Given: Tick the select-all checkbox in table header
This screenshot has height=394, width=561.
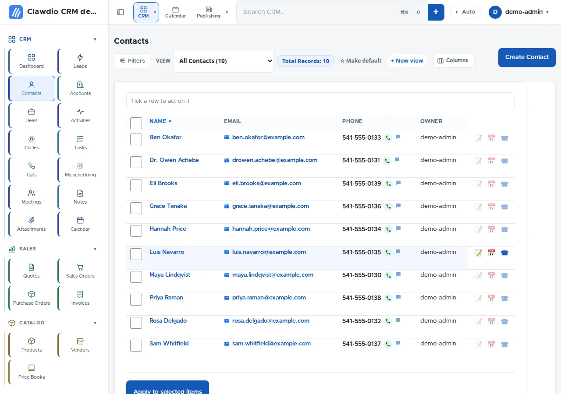Looking at the screenshot, I should click(x=136, y=123).
